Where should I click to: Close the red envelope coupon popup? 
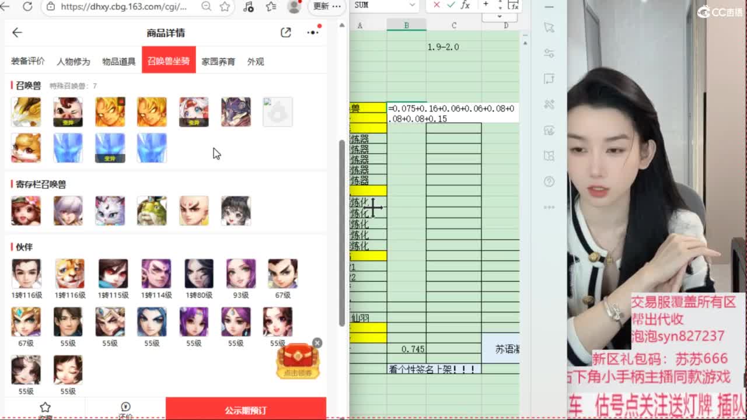point(317,343)
